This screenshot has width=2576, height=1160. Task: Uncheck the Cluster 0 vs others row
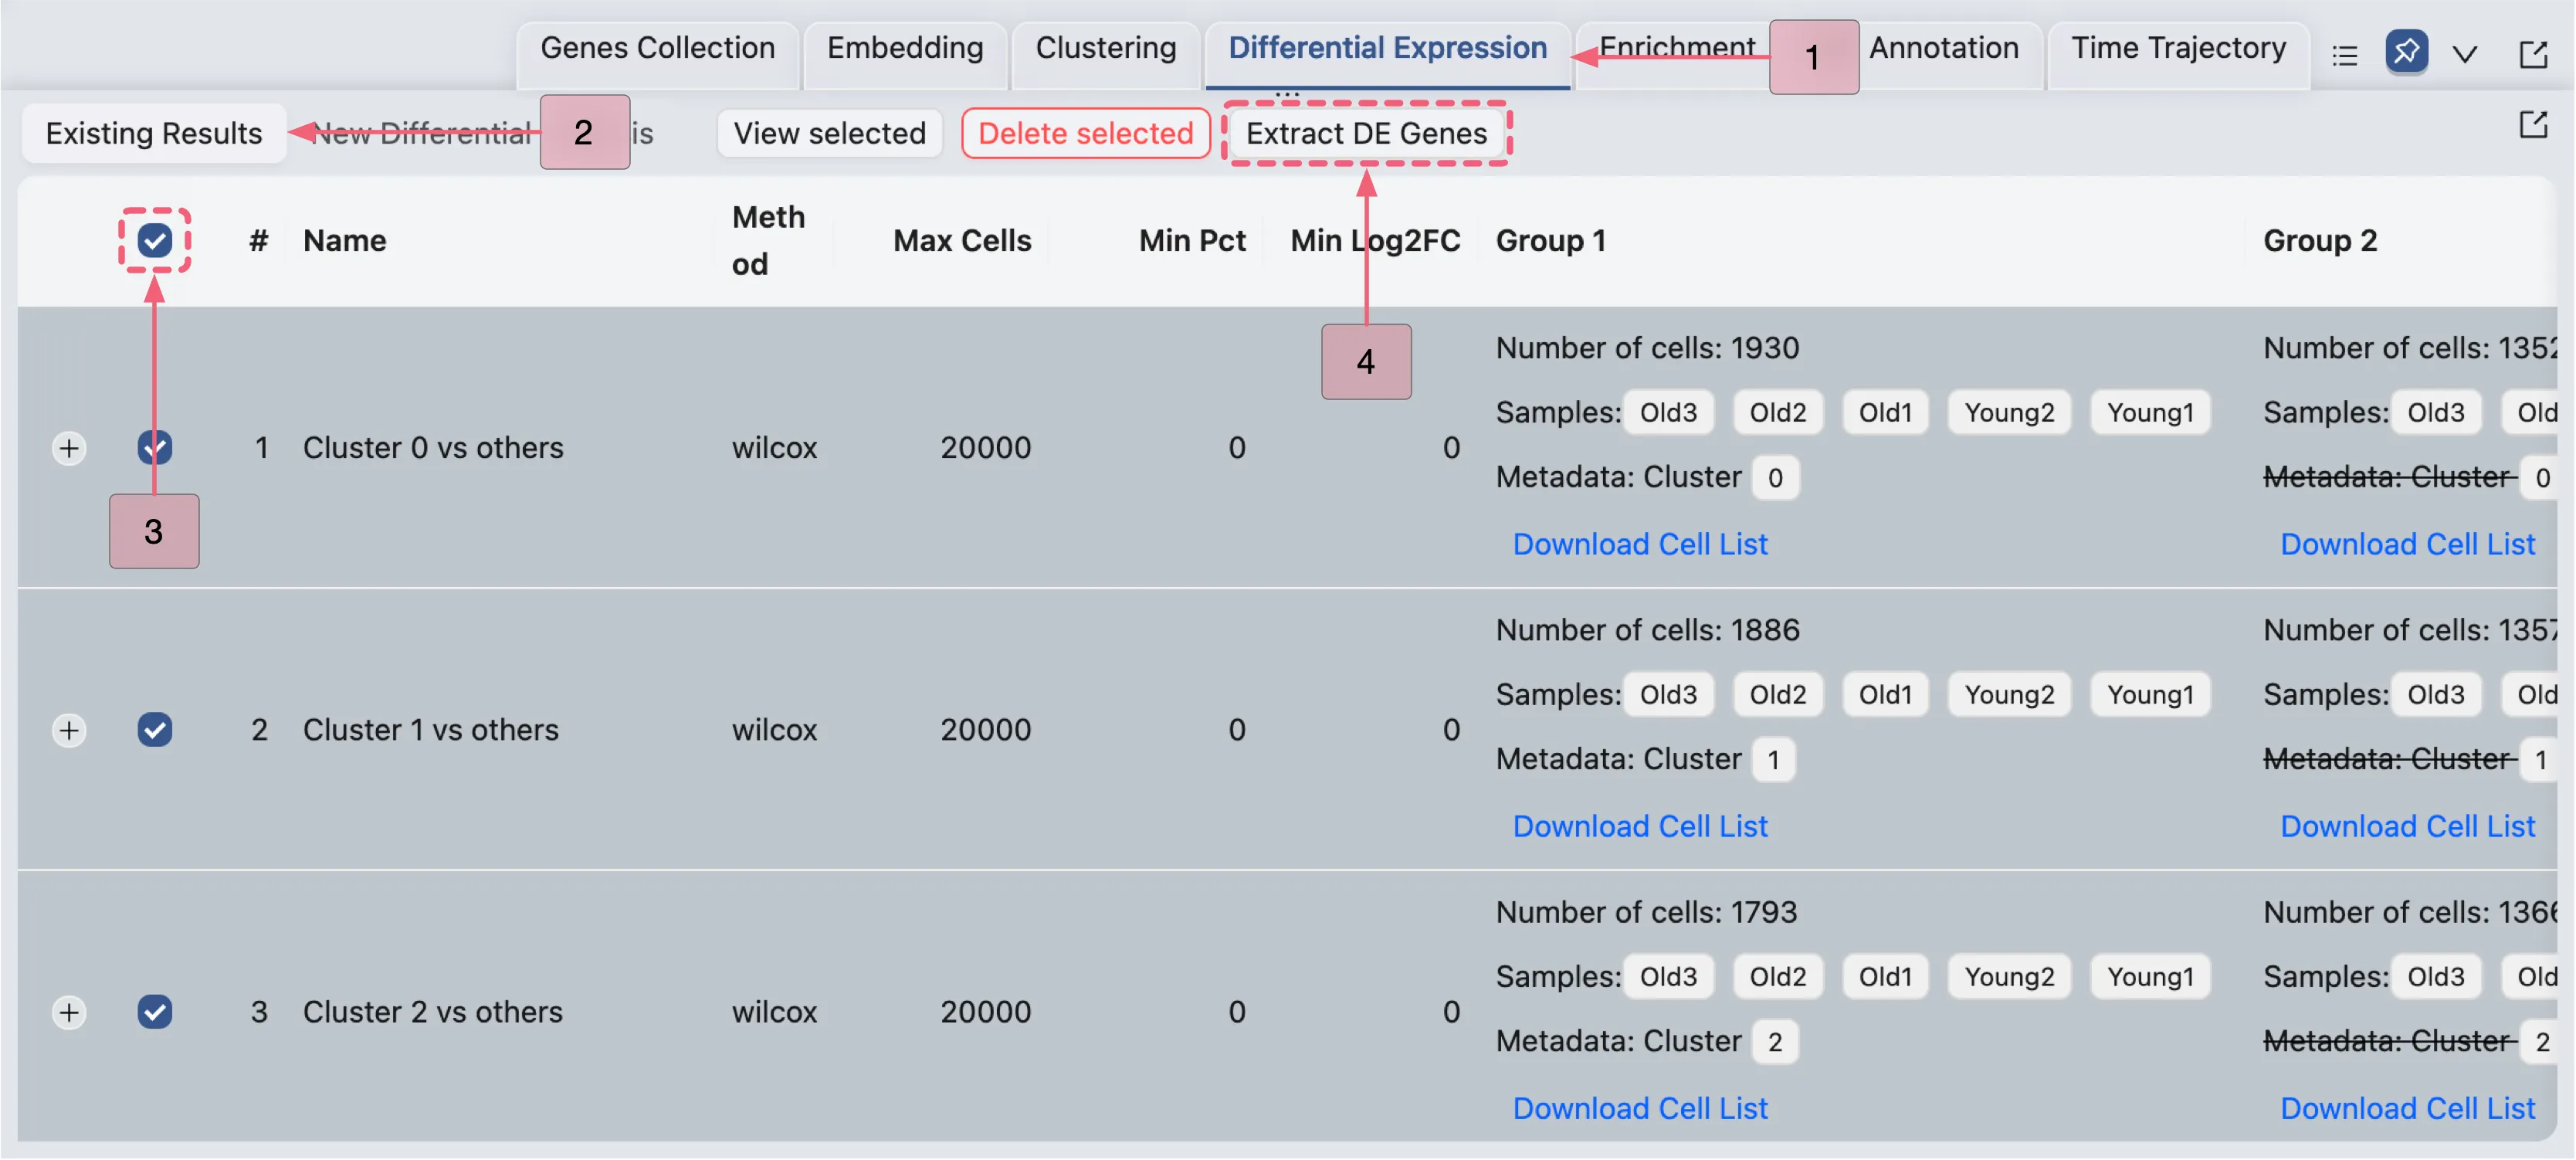point(154,447)
